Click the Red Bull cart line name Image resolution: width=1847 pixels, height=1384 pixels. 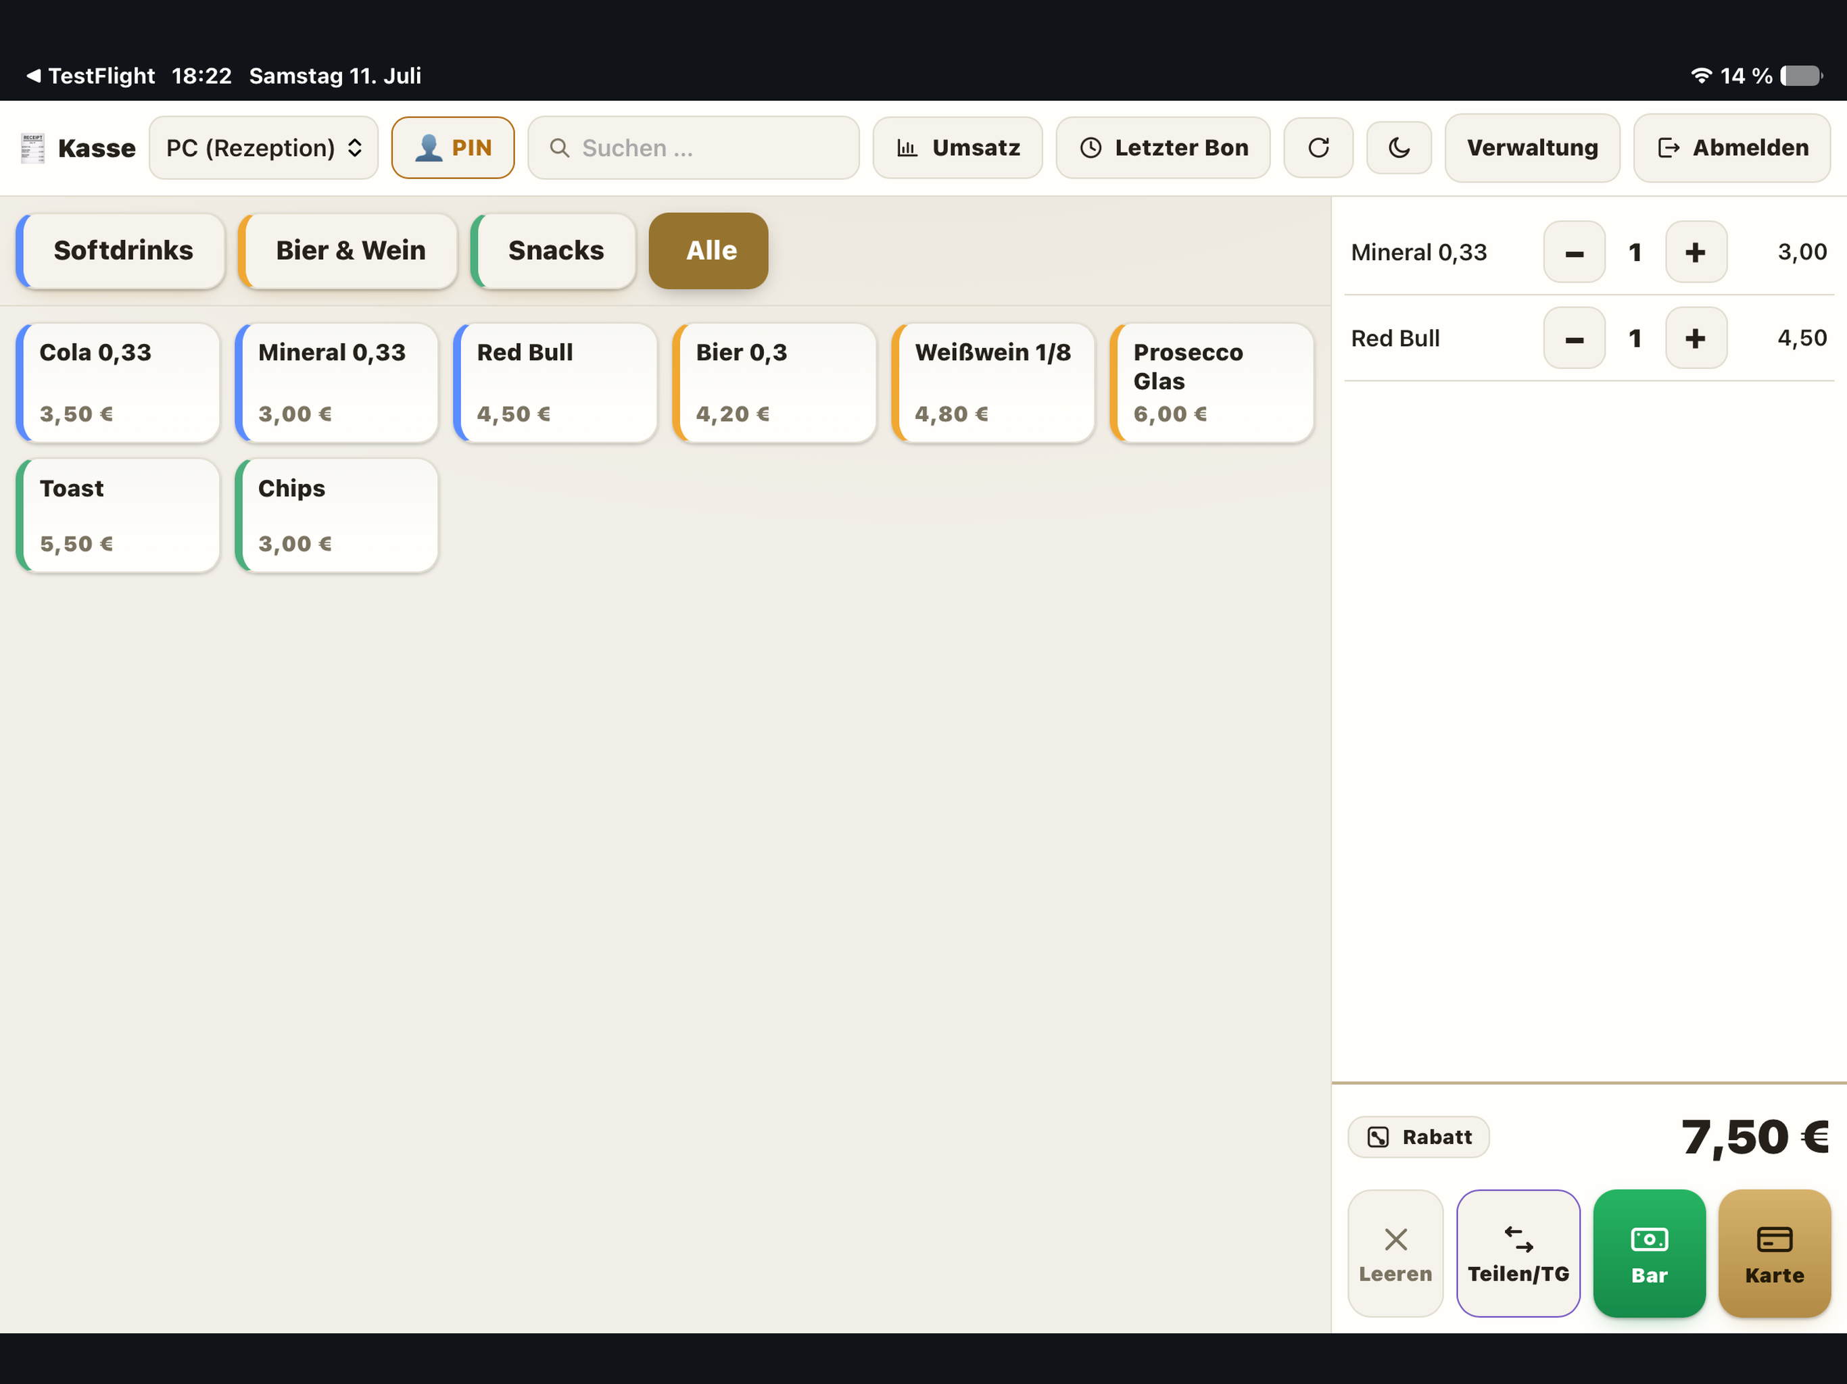click(x=1395, y=338)
